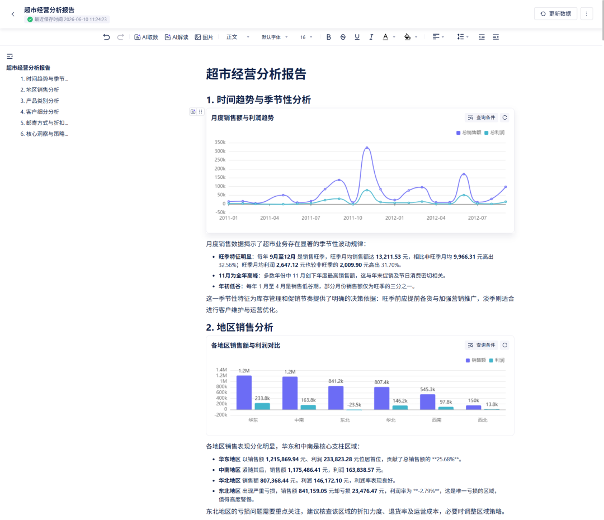Click chart block icon beside monthly trend chart
604x520 pixels.
[193, 112]
